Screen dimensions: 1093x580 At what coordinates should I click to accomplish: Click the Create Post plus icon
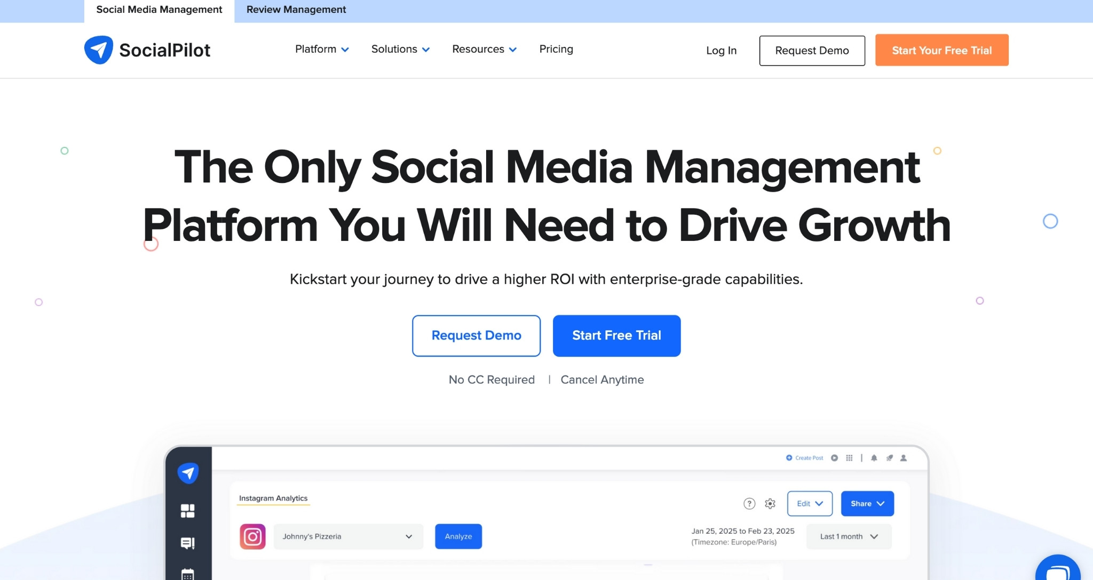[789, 458]
